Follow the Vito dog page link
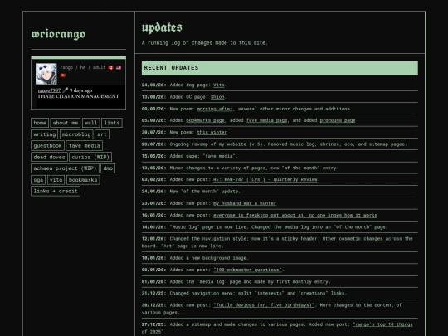Screen dimensions: 448x336 (x=218, y=85)
